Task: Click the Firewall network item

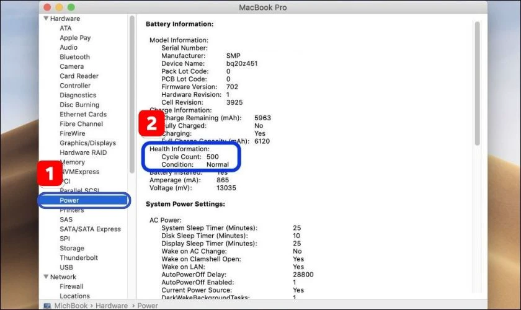Action: [x=71, y=286]
